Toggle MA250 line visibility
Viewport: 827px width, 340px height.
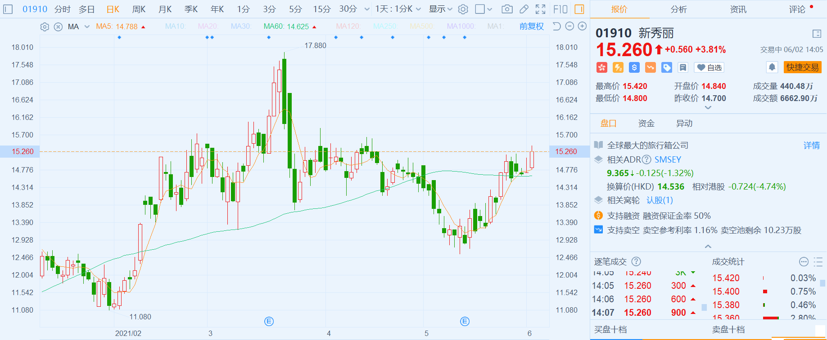pyautogui.click(x=385, y=26)
